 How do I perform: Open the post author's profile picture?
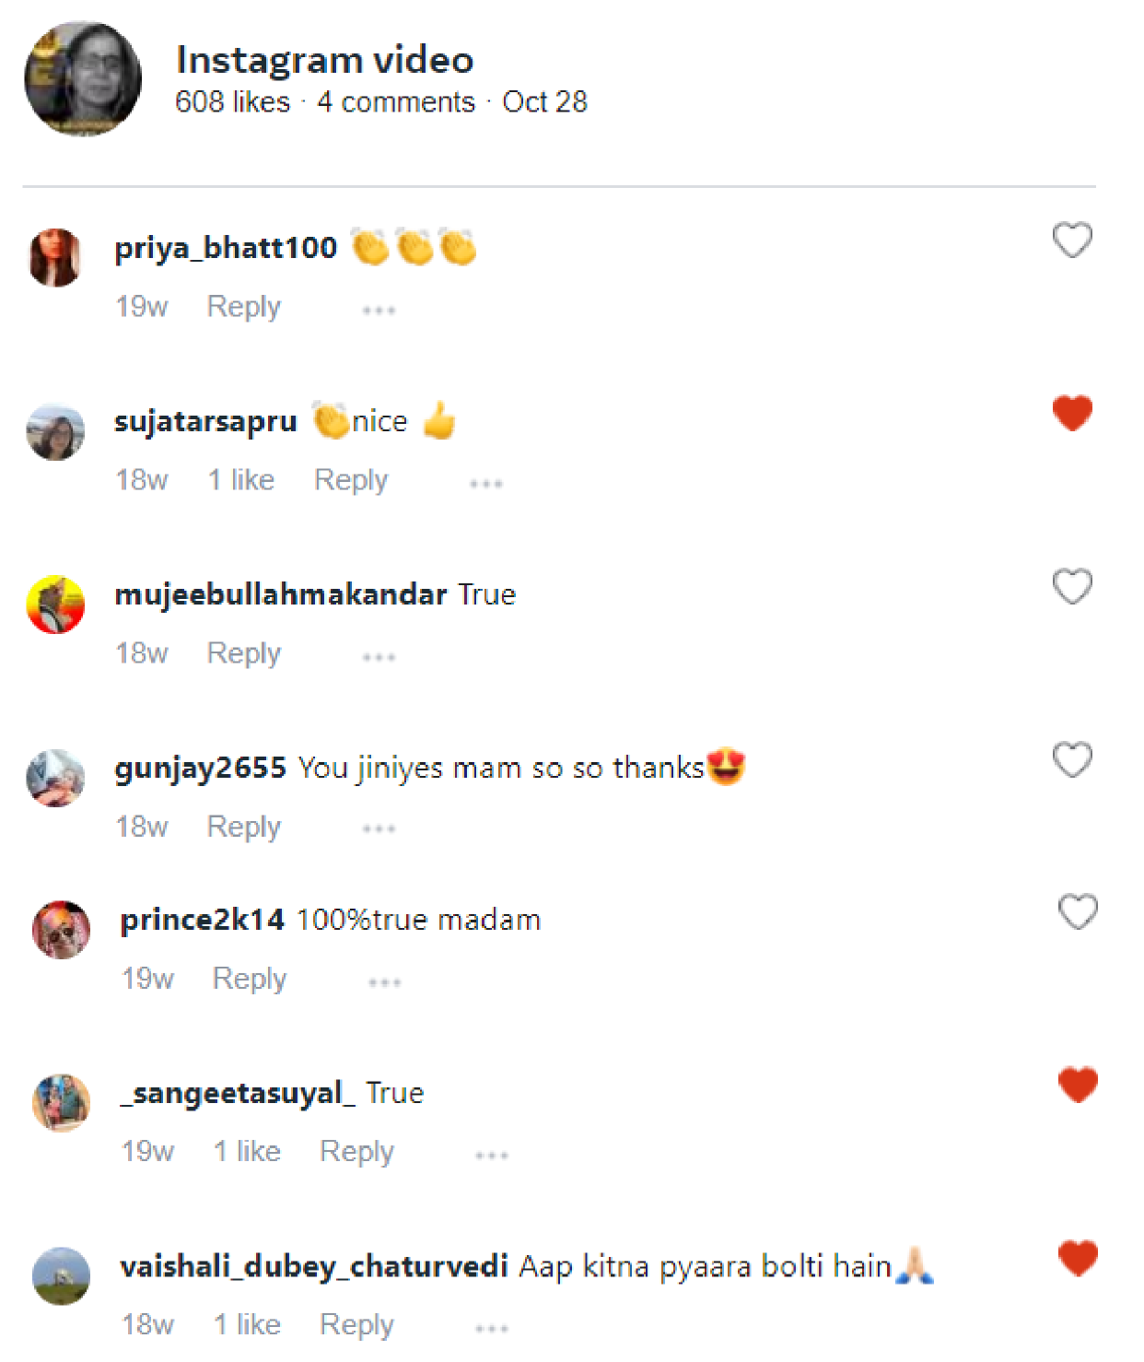(x=83, y=79)
